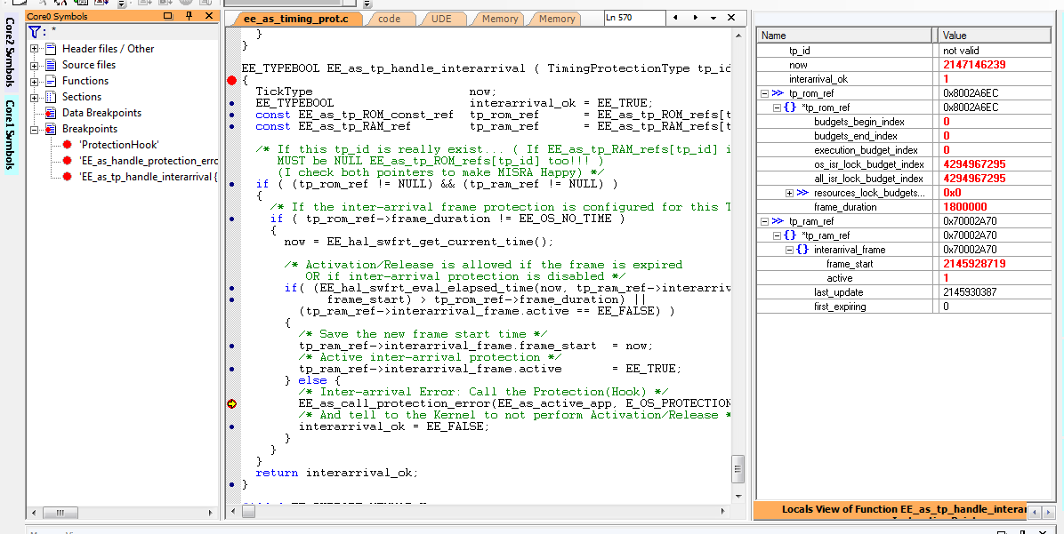Toggle breakpoint on 'frame_duration != EE_OS_NO_TIME' line
The height and width of the screenshot is (534, 1064).
(x=232, y=219)
